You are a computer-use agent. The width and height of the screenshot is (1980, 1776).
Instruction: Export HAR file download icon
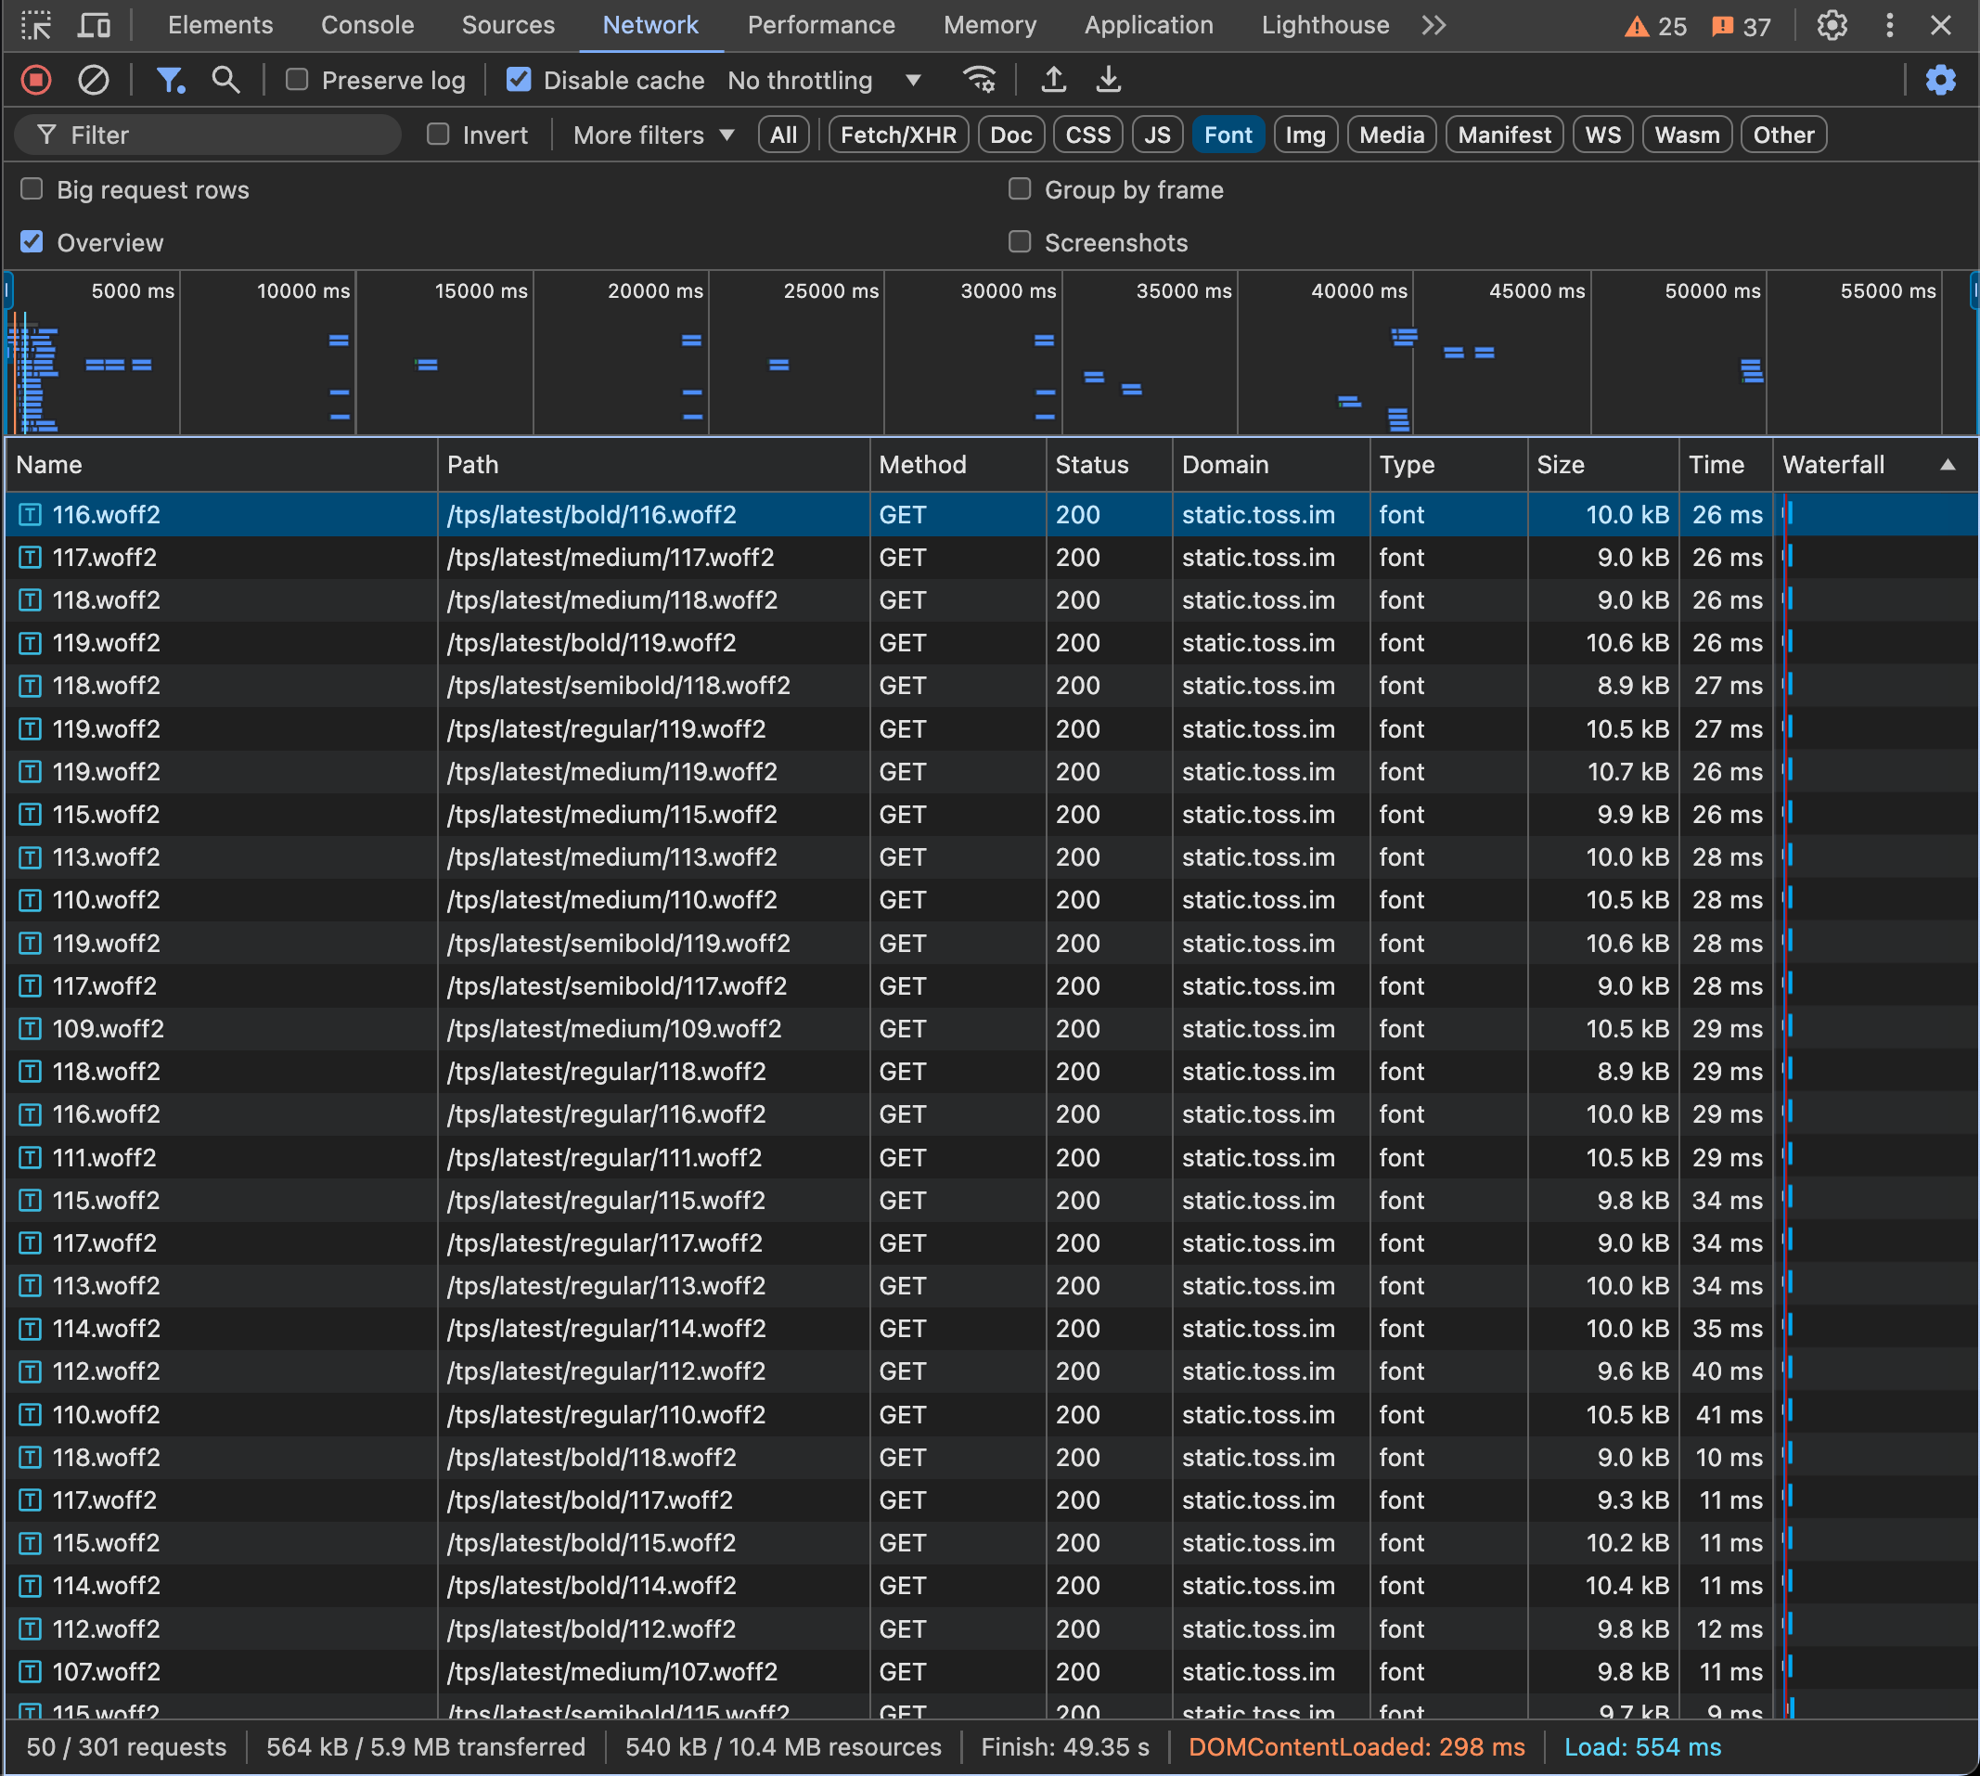(x=1109, y=80)
